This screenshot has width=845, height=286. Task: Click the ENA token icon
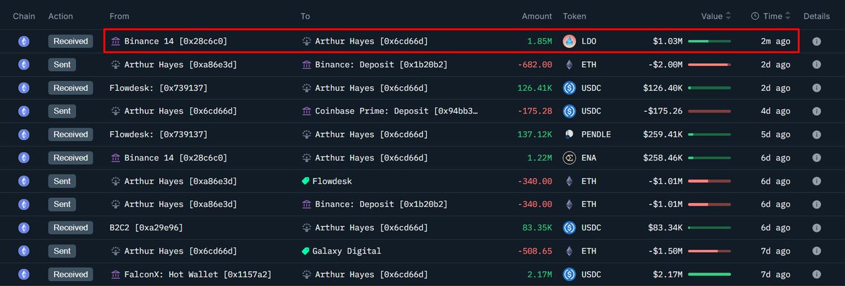pos(569,158)
